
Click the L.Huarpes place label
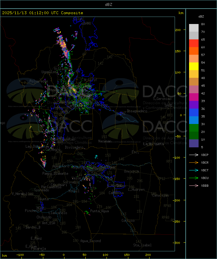pos(136,189)
